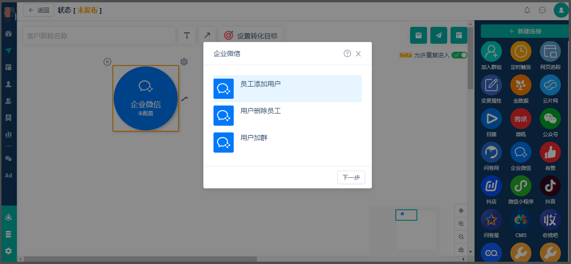Choose the 定时触发 connector icon
Viewport: 571px width, 264px height.
(x=521, y=52)
